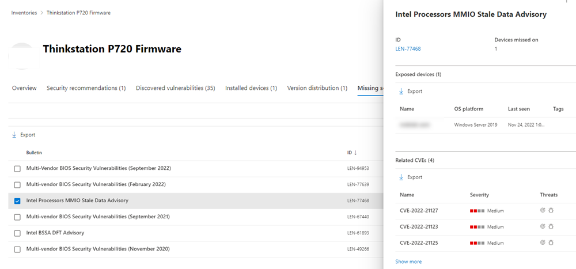This screenshot has height=269, width=576.
Task: Click ID value LEN-49266
Action: point(358,249)
